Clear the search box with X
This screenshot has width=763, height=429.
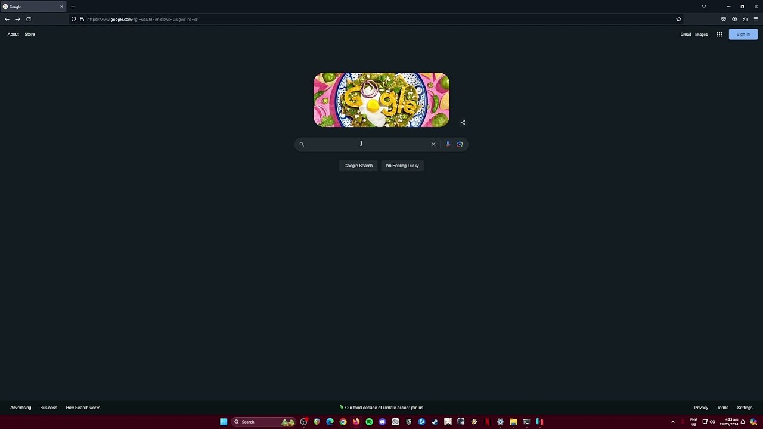pyautogui.click(x=433, y=144)
